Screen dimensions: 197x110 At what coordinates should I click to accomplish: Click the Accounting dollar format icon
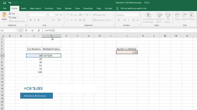click(119, 20)
